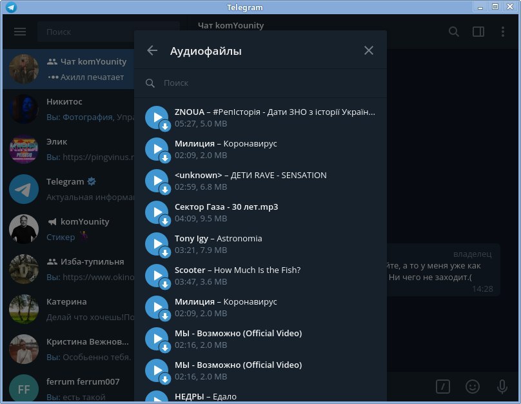Viewport: 521px width, 404px height.
Task: Click the message timestamp 14:28
Action: pos(482,289)
